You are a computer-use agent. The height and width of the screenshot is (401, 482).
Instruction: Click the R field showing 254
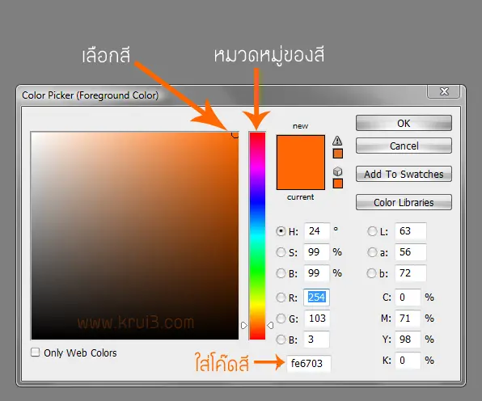tap(317, 298)
